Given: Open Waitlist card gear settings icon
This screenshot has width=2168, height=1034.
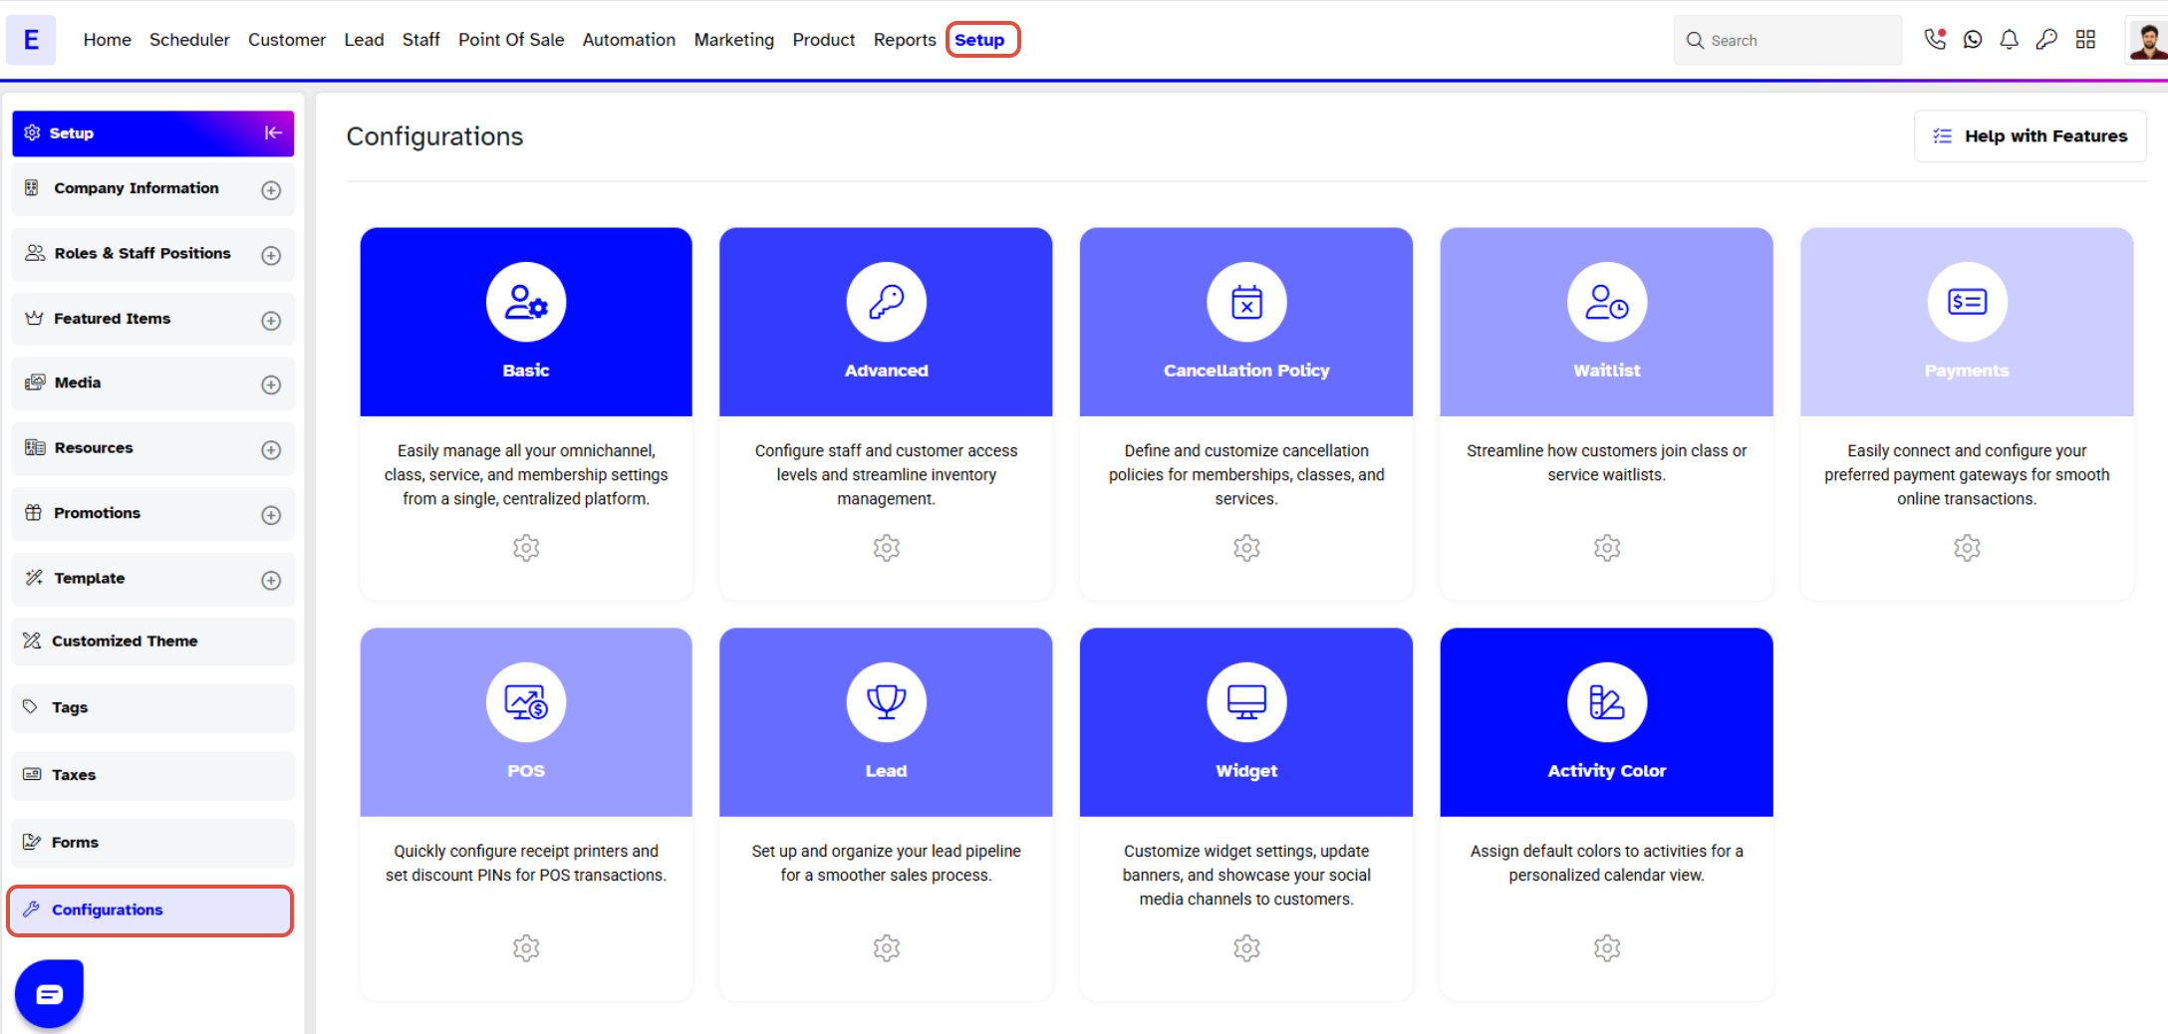Looking at the screenshot, I should click(x=1607, y=548).
